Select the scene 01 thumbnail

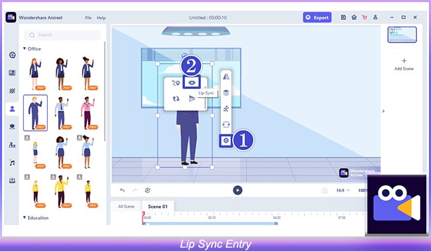point(402,35)
